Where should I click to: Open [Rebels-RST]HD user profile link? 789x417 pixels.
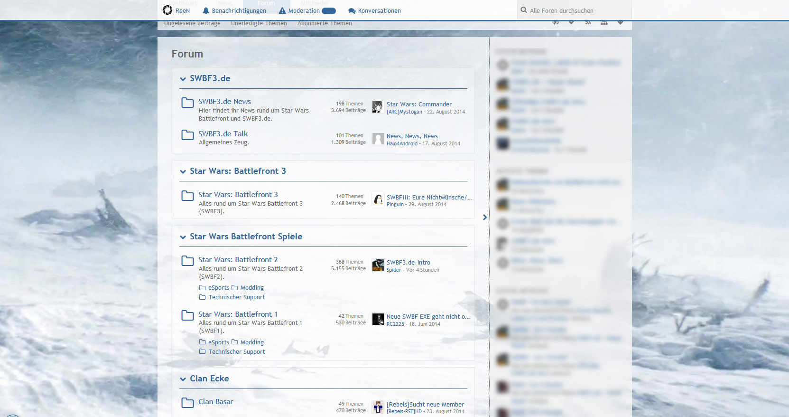click(x=404, y=412)
